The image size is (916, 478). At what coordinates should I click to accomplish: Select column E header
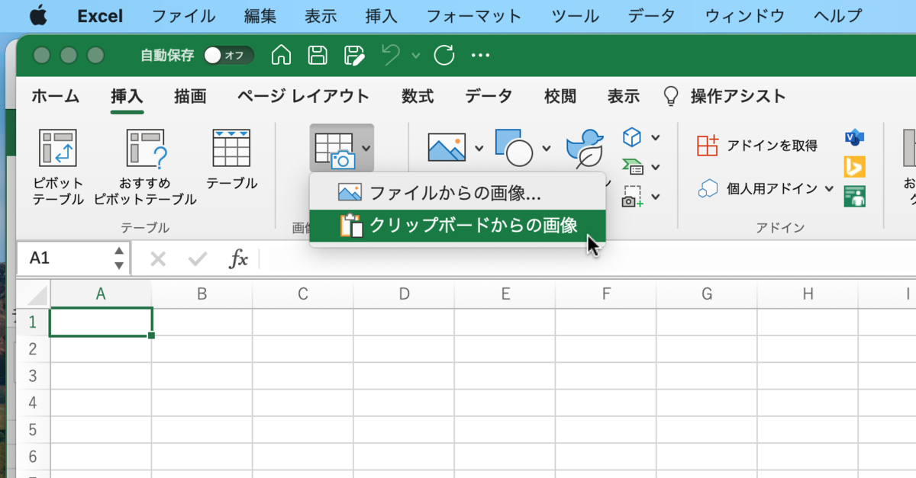505,294
